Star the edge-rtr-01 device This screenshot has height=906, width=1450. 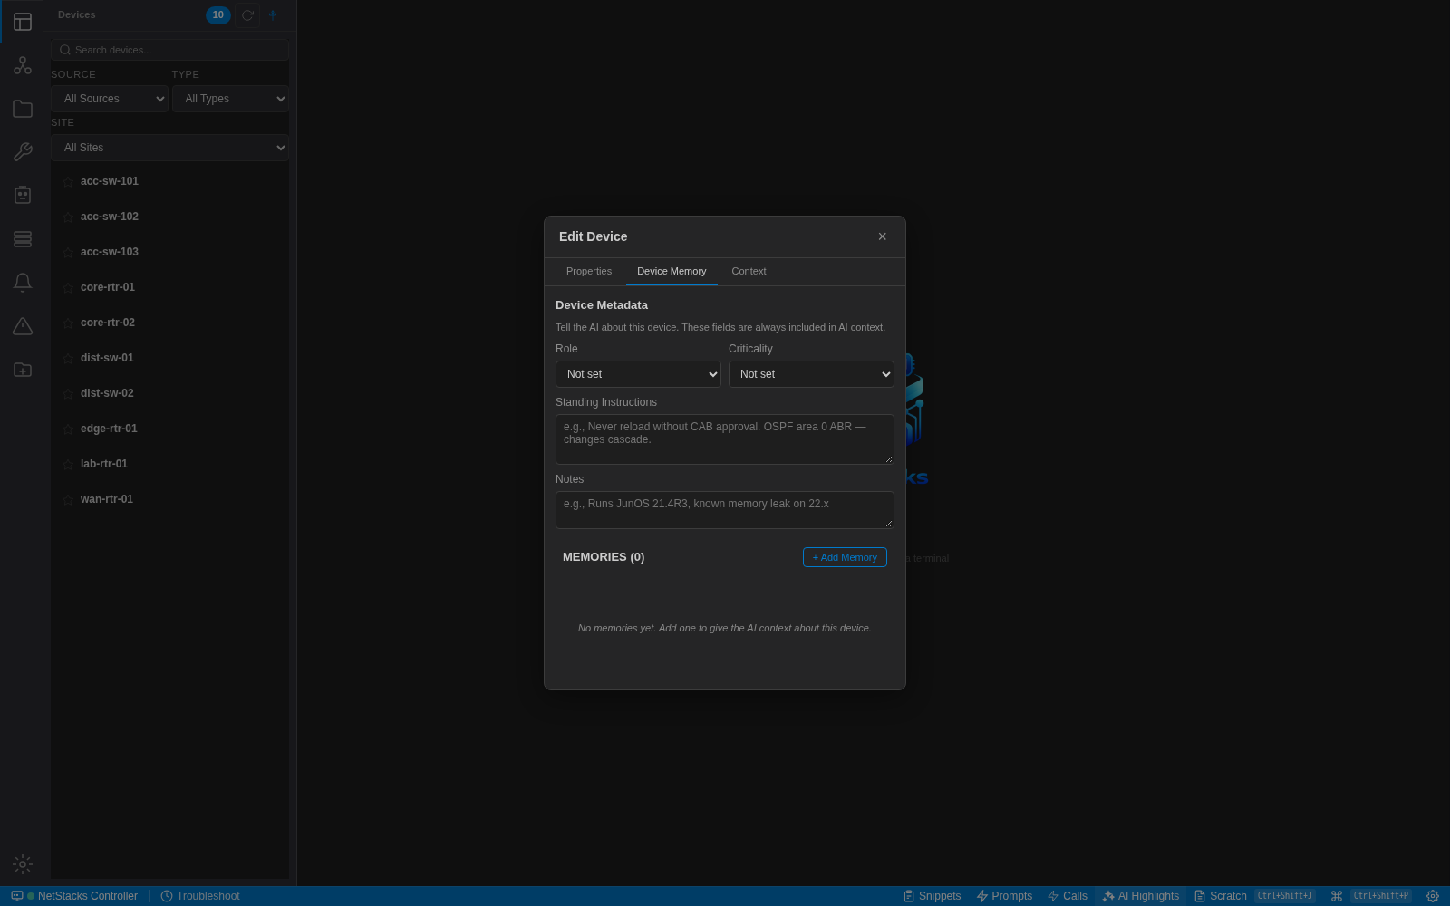(x=68, y=429)
